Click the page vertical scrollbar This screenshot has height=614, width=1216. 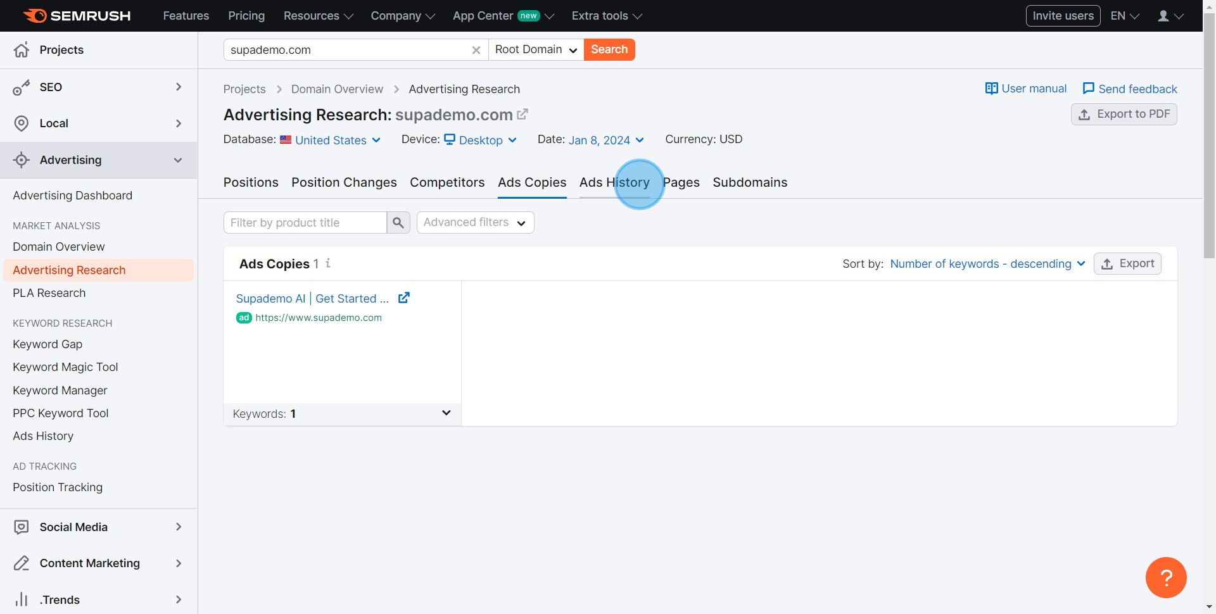click(x=1209, y=136)
